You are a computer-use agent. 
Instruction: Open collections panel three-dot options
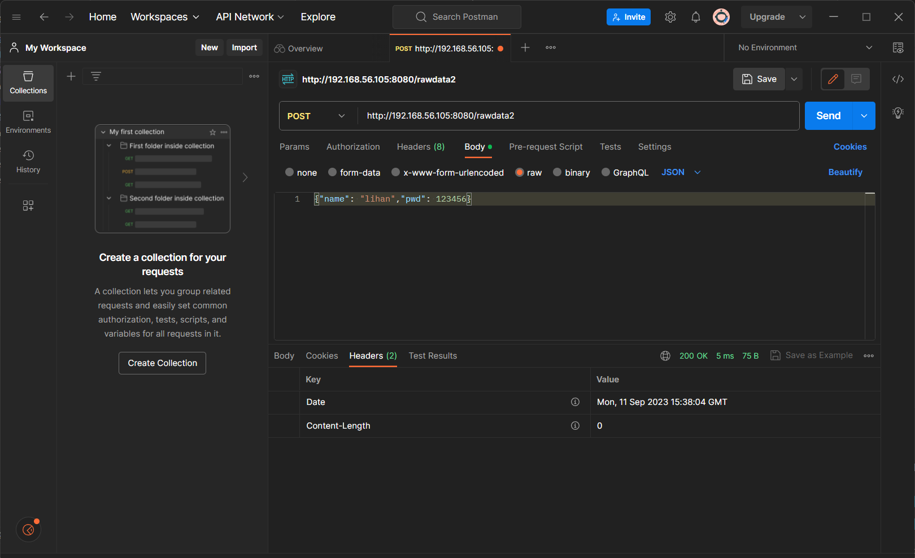coord(254,76)
